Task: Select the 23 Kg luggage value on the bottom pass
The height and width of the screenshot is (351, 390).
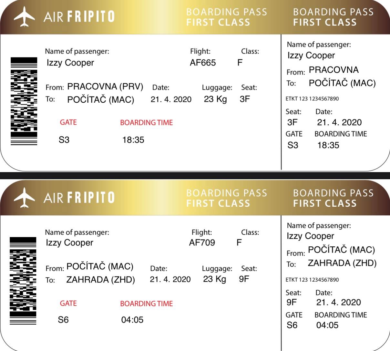Action: click(x=214, y=279)
